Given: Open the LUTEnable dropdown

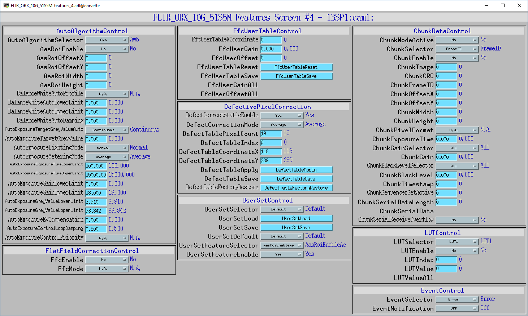Looking at the screenshot, I should point(457,251).
